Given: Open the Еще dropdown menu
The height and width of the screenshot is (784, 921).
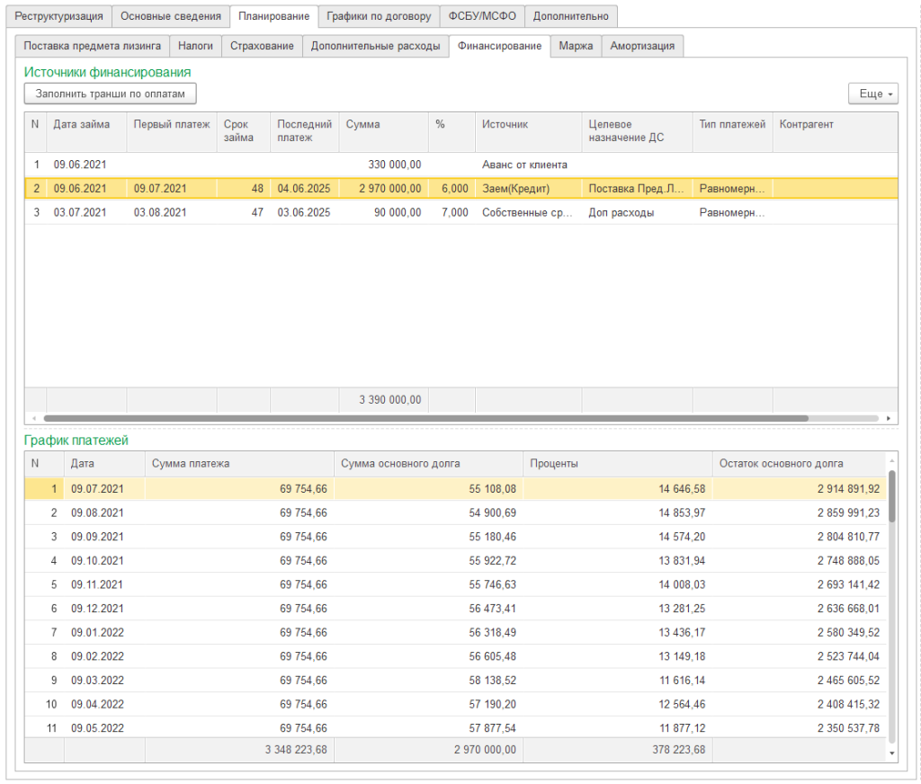Looking at the screenshot, I should 872,94.
